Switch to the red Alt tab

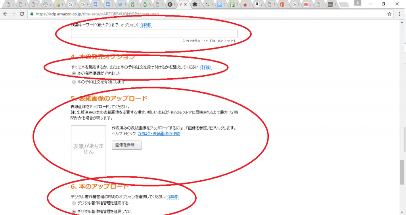(306, 4)
